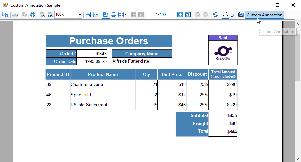The image size is (301, 162).
Task: Enable the text selection tool
Action: [233, 15]
